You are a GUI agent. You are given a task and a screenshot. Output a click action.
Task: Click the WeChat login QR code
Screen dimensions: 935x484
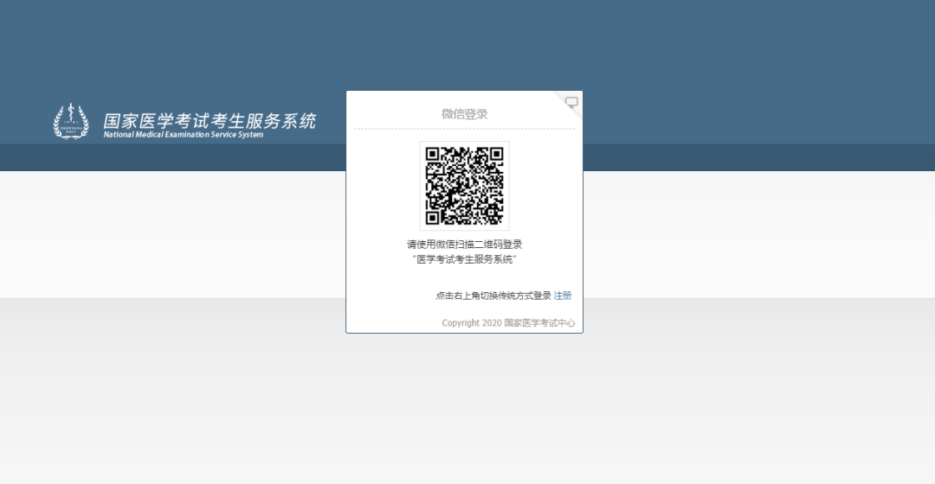coord(465,186)
